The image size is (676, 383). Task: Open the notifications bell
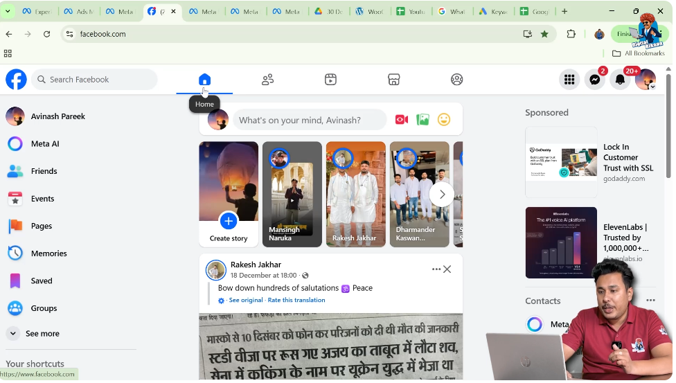pyautogui.click(x=620, y=80)
